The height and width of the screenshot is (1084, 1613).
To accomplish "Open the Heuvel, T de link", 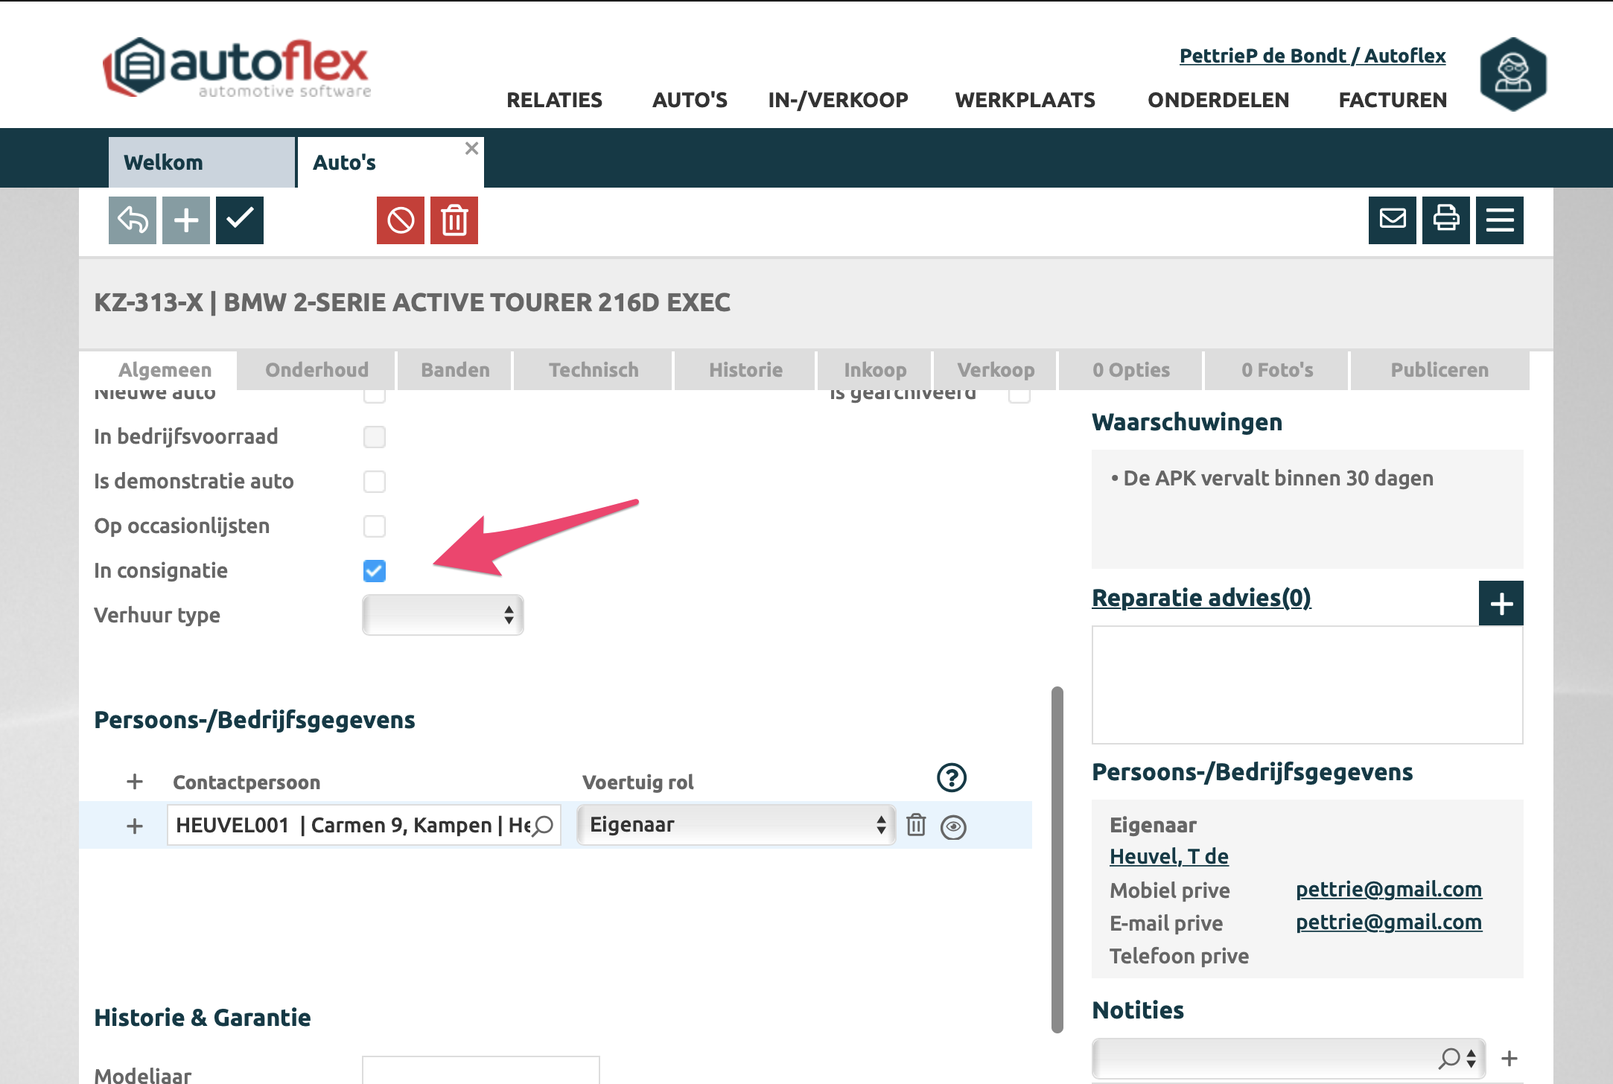I will 1168,856.
